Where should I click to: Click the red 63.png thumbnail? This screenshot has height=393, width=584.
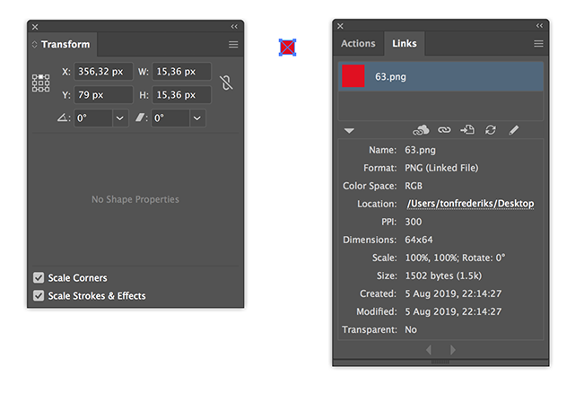[x=353, y=76]
